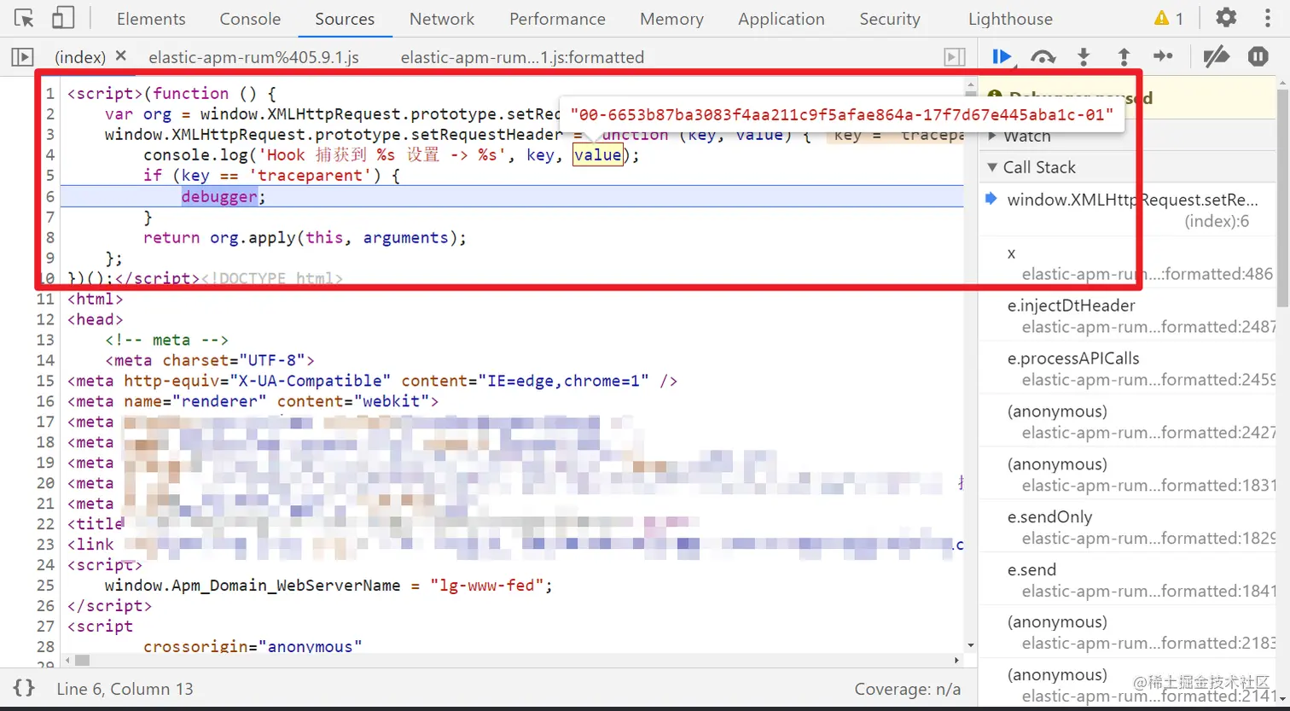Close the (index) file tab
This screenshot has width=1290, height=711.
point(120,55)
